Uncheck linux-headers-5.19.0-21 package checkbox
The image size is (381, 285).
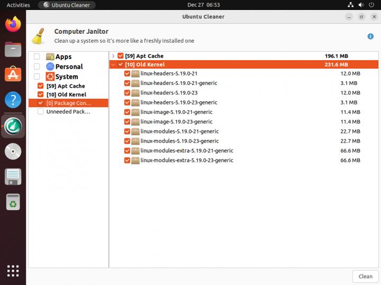pos(127,74)
